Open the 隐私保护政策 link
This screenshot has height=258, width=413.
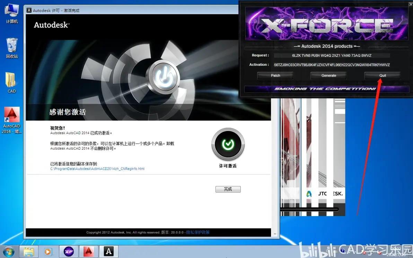click(198, 232)
